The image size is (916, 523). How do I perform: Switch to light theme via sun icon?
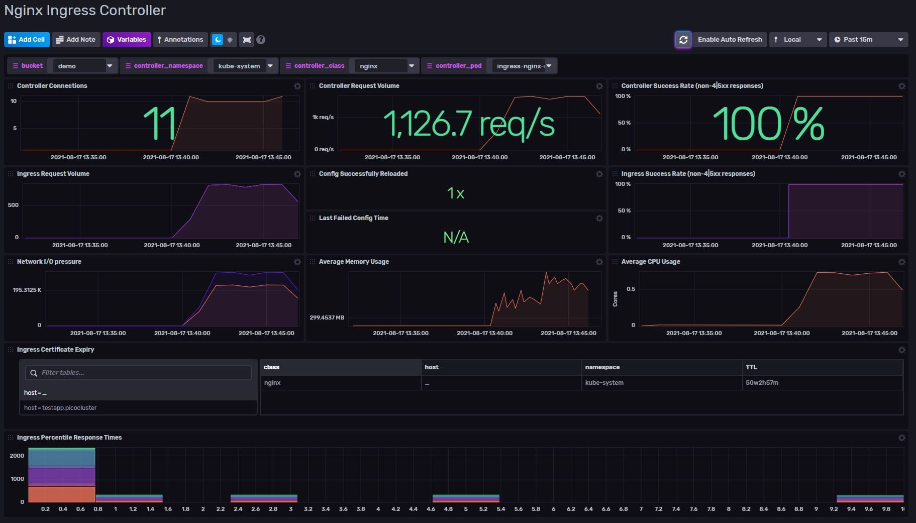[230, 39]
